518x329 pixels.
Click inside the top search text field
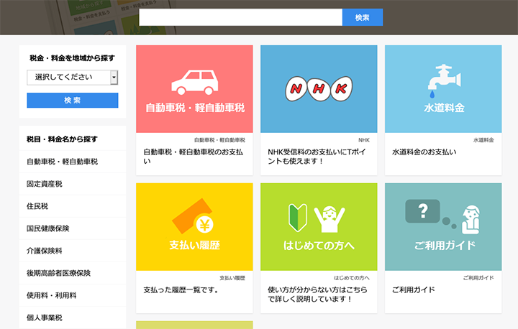[240, 17]
